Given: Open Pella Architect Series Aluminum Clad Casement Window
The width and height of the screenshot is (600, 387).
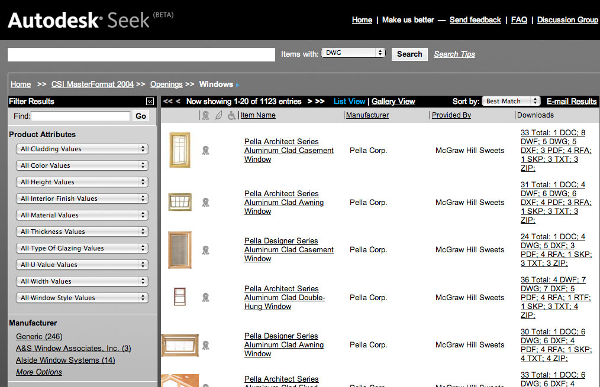Looking at the screenshot, I should pos(289,150).
